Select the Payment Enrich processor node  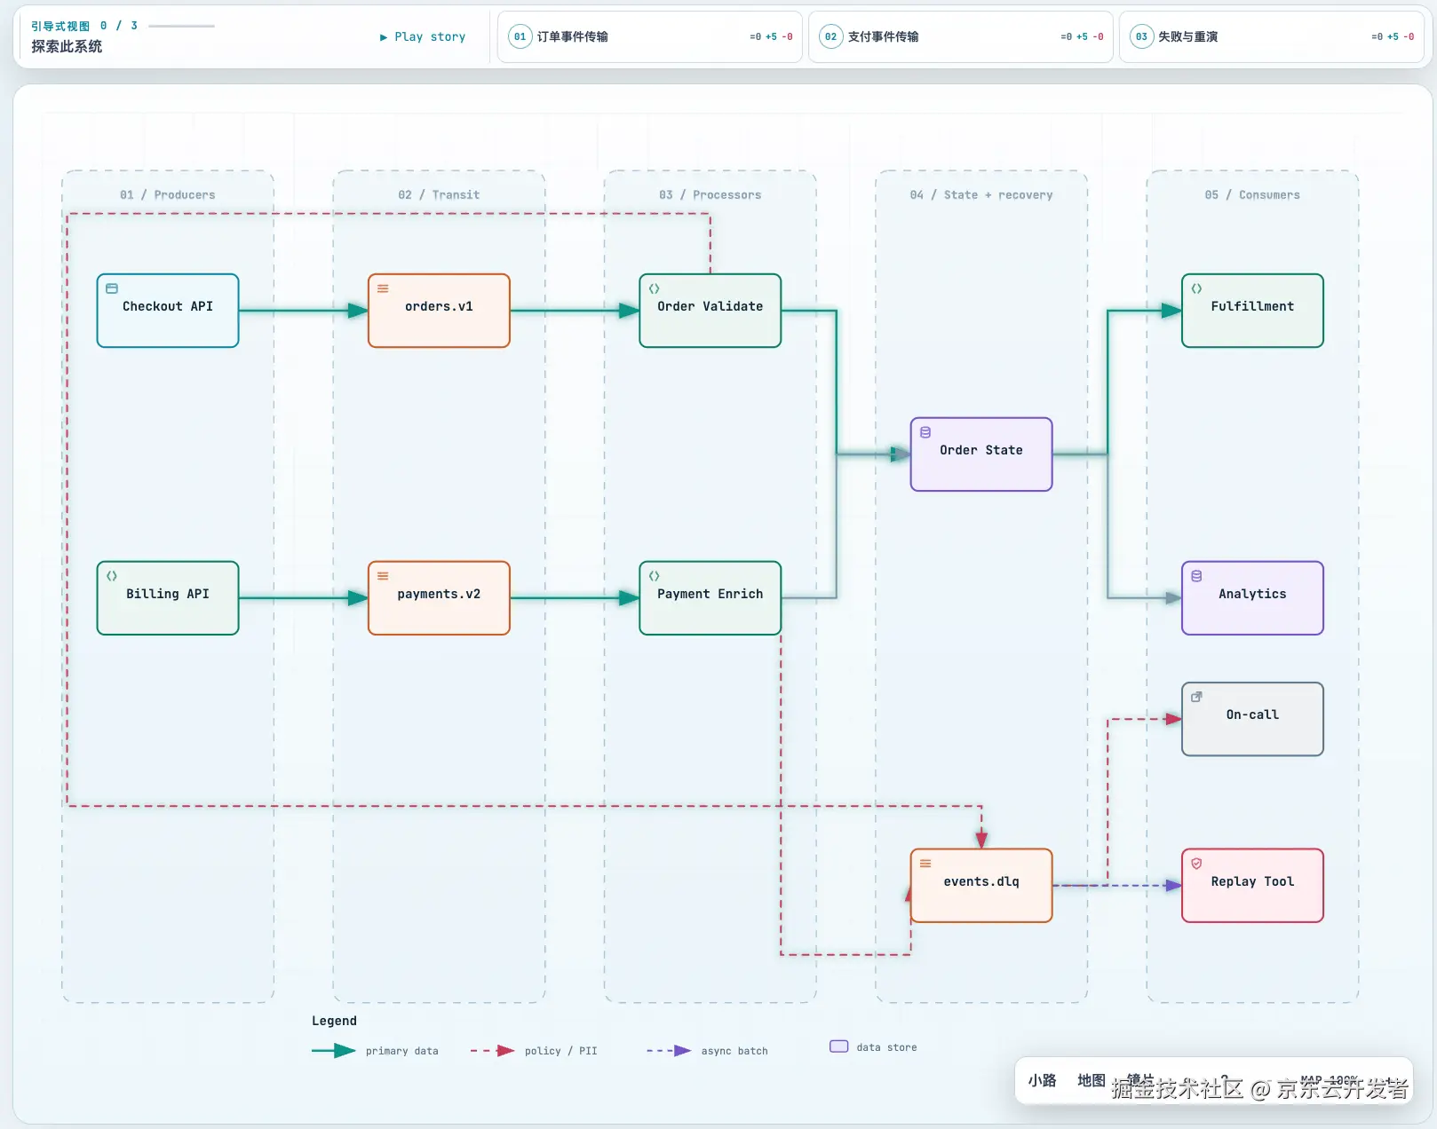click(x=711, y=598)
